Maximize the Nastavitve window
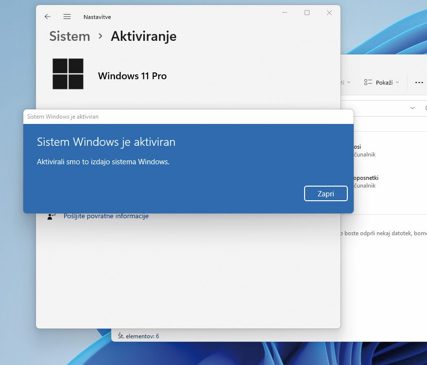427x365 pixels. tap(307, 13)
